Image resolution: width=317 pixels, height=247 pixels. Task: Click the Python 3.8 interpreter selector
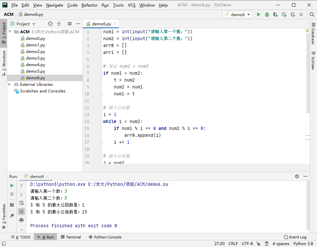click(303, 244)
